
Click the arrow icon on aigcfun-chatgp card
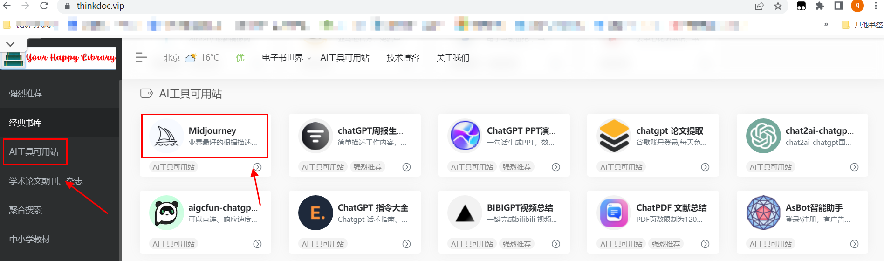pyautogui.click(x=257, y=244)
